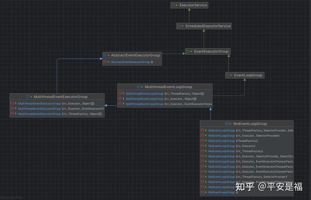Click NioEventLoopGroup (int, Executor, SelectorProvider, SelectStr constructor text
The image size is (311, 200).
point(251,156)
